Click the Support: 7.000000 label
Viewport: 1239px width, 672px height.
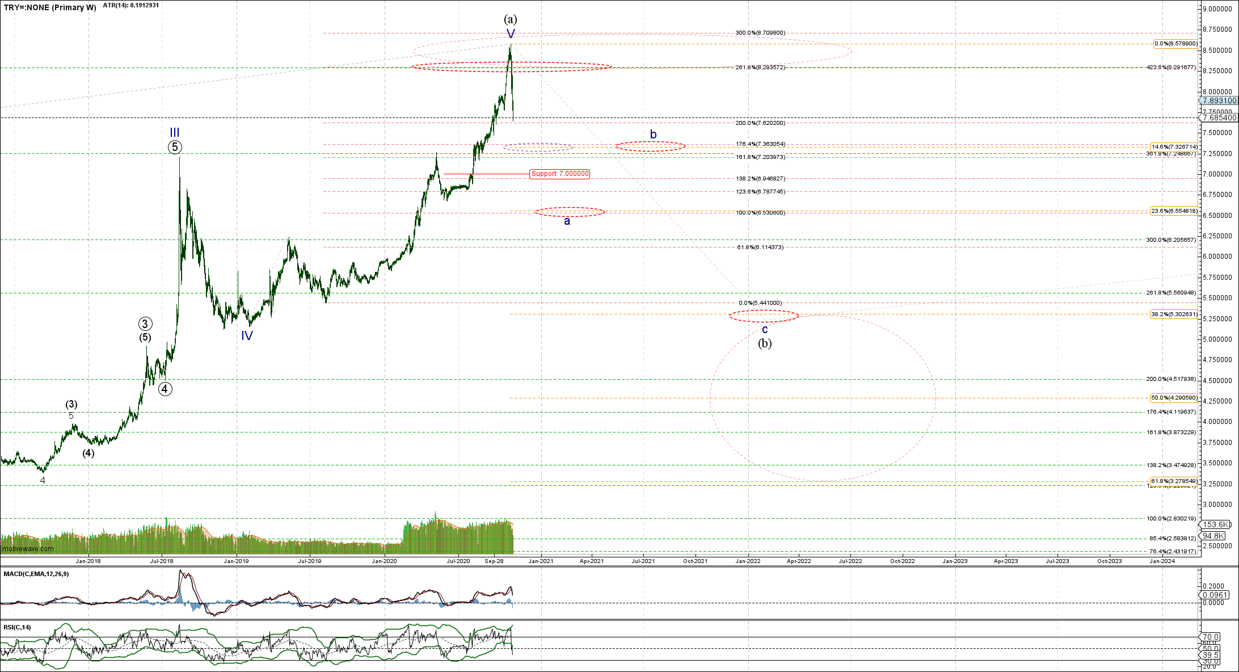[559, 174]
